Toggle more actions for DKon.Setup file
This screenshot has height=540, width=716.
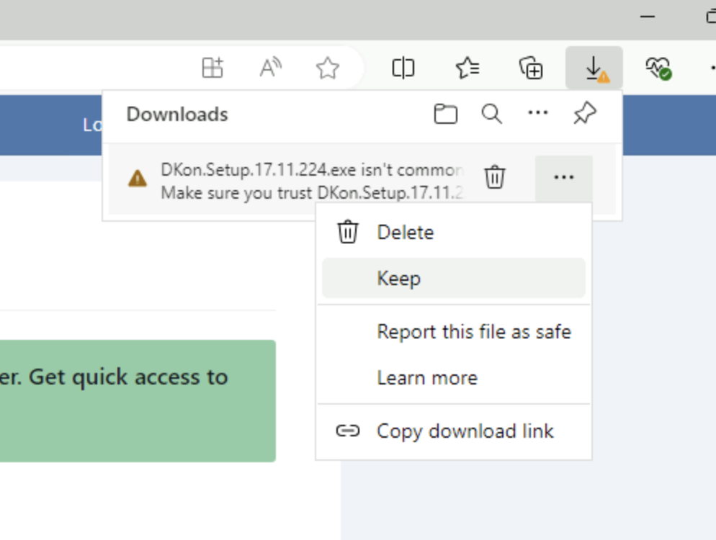[x=563, y=177]
